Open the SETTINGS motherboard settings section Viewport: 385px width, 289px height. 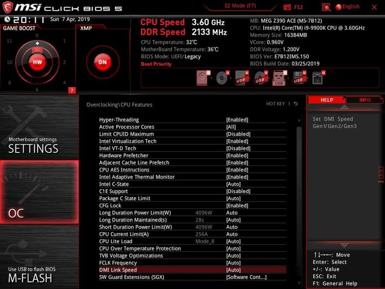click(40, 128)
